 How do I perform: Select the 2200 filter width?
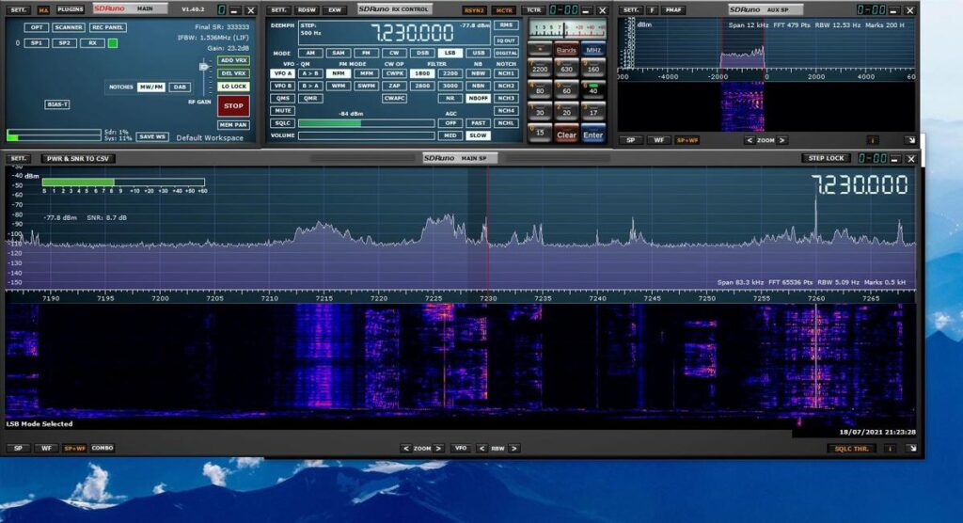coord(450,73)
